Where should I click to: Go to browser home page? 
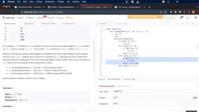(x=16, y=12)
